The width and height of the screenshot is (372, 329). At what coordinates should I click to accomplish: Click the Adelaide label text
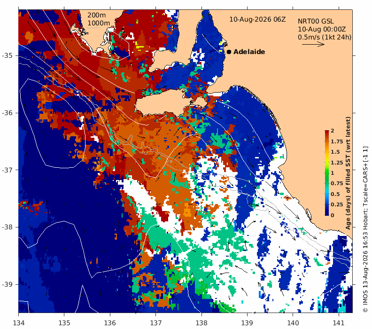click(x=249, y=52)
